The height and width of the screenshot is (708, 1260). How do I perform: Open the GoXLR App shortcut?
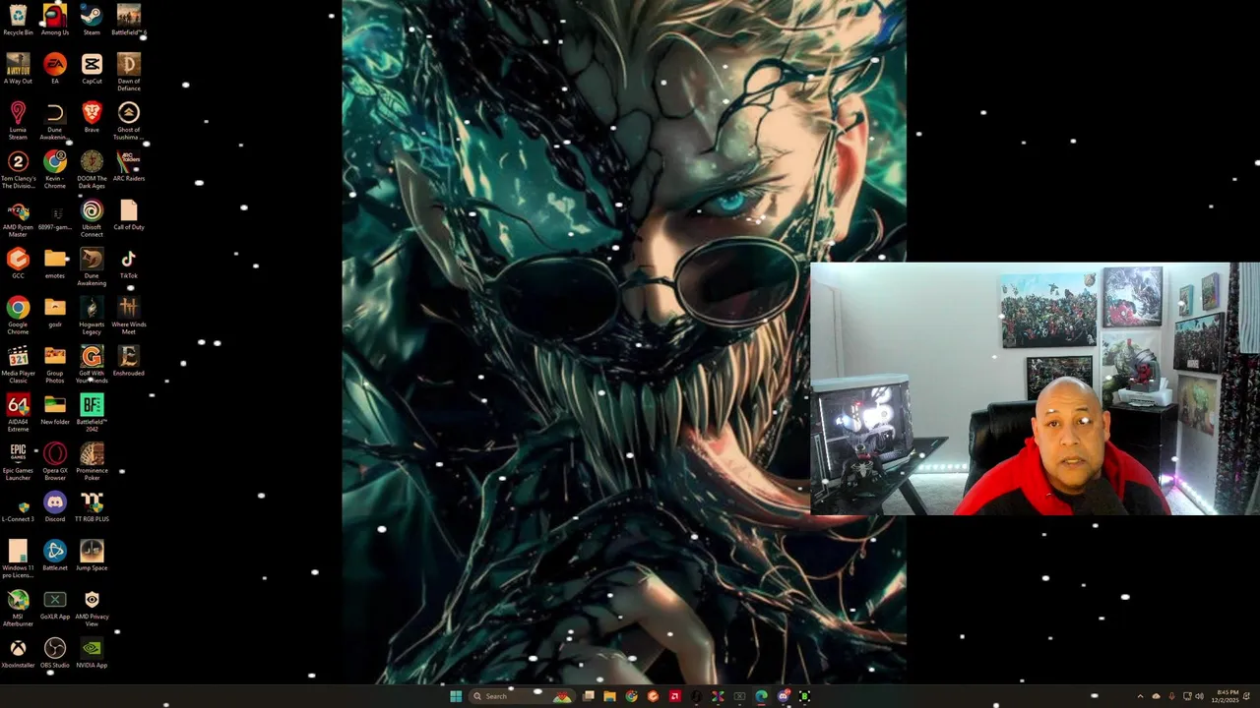click(55, 605)
